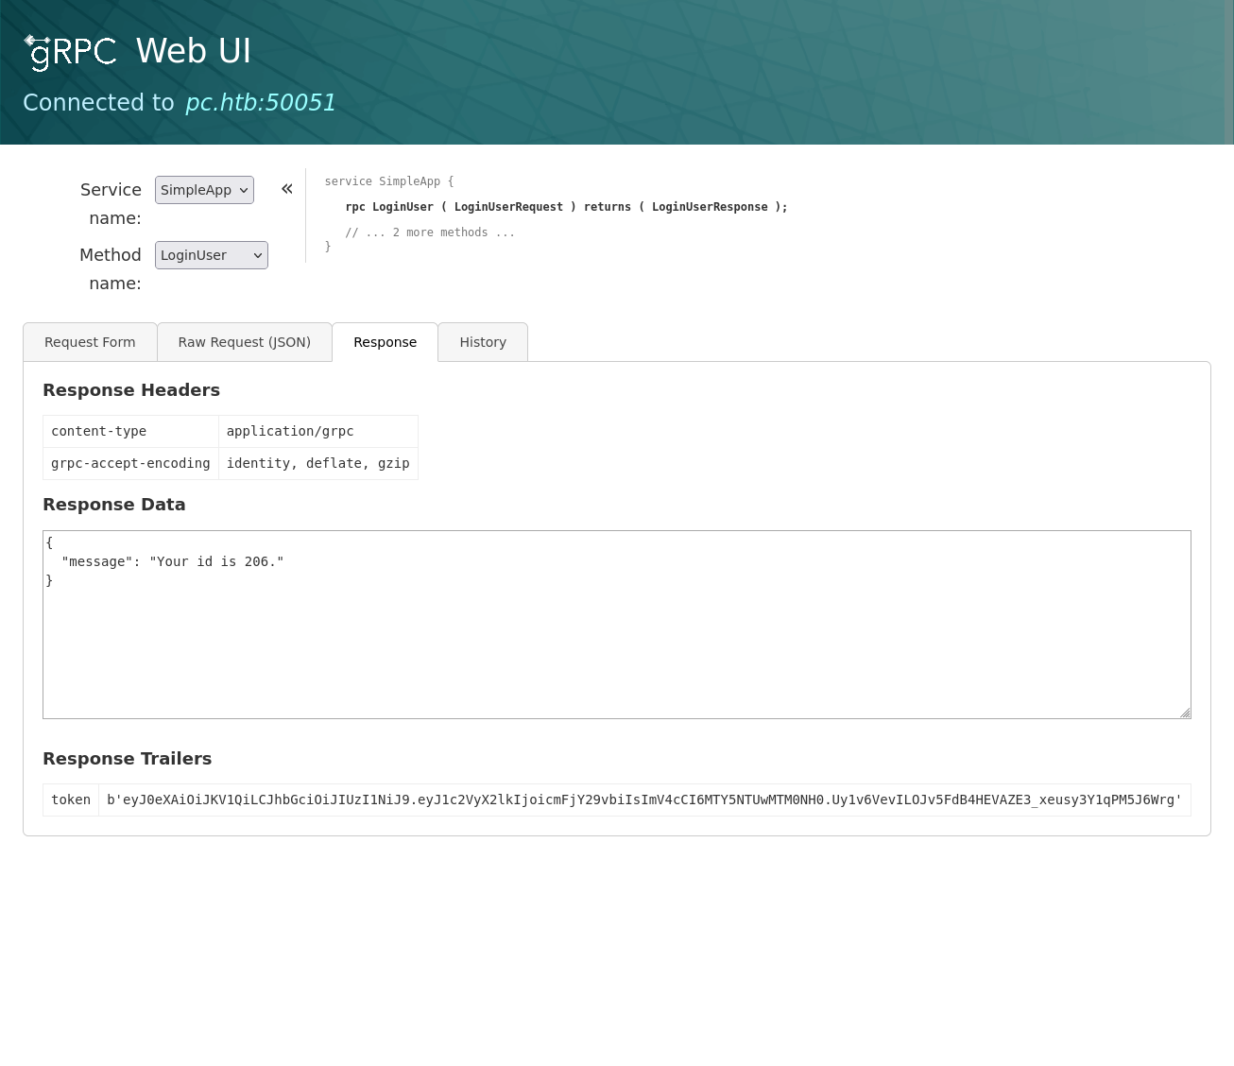Click the 'service SimpleApp {' line
1234x1066 pixels.
[x=389, y=181]
